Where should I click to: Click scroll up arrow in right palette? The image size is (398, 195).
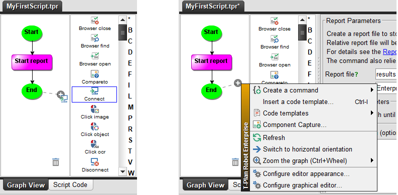click(x=302, y=20)
